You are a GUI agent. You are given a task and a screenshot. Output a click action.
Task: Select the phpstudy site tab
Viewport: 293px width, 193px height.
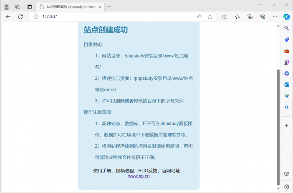point(70,7)
